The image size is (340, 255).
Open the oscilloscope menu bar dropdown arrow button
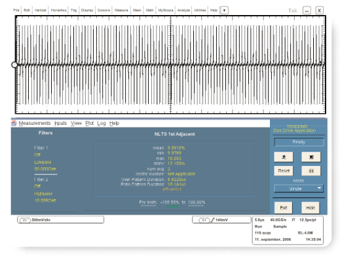coord(224,10)
